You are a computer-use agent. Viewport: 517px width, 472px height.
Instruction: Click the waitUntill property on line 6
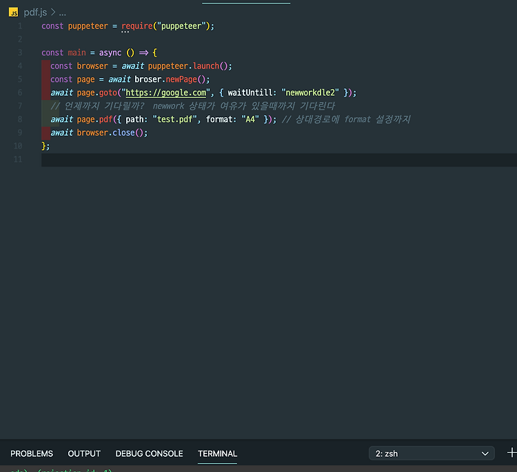tap(250, 92)
